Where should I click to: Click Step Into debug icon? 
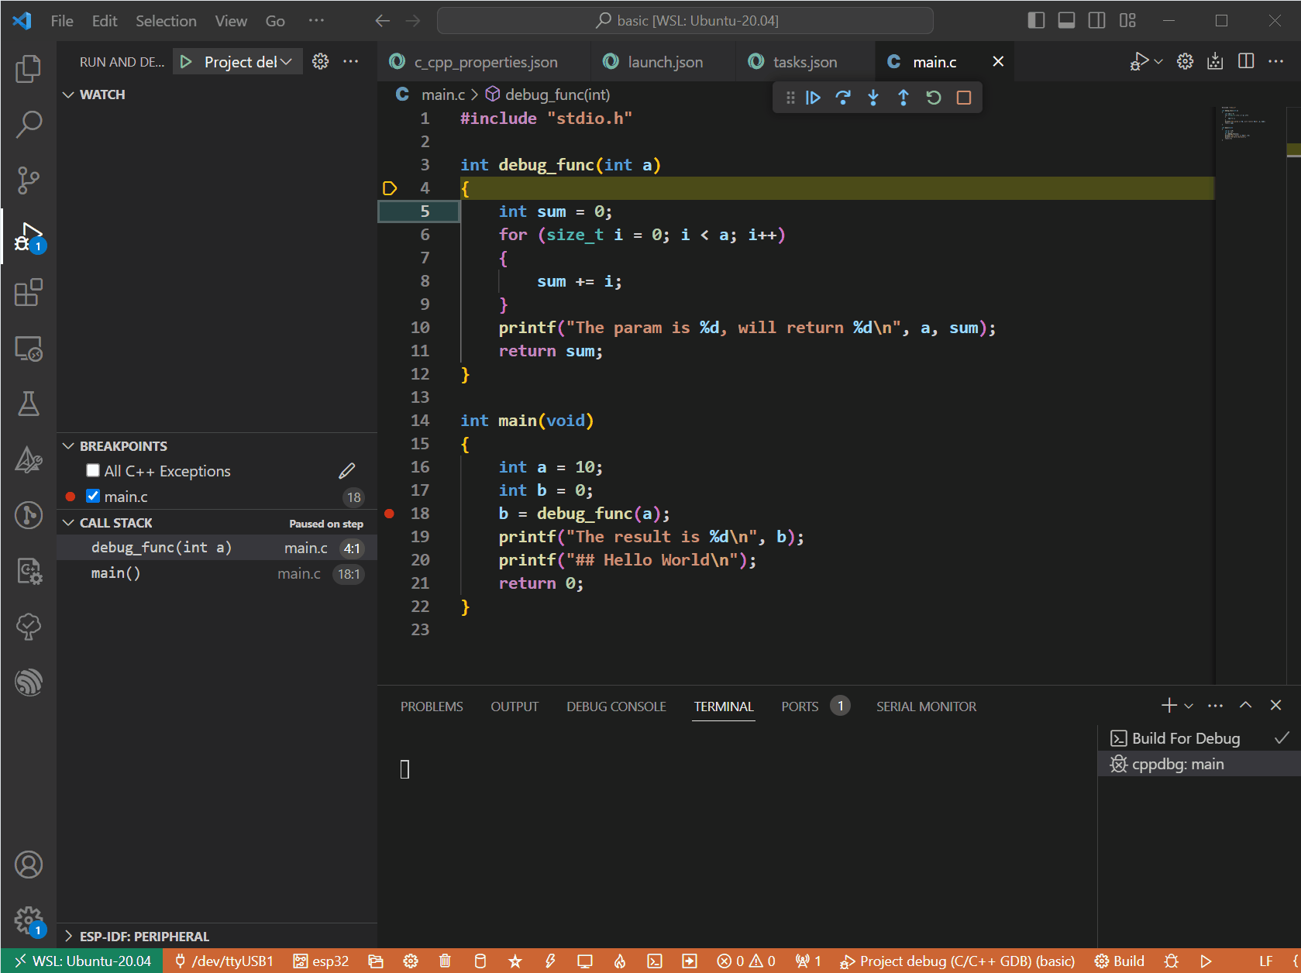click(873, 98)
